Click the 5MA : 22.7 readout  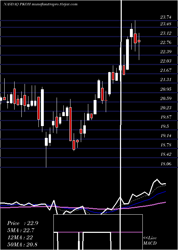pos(21,230)
